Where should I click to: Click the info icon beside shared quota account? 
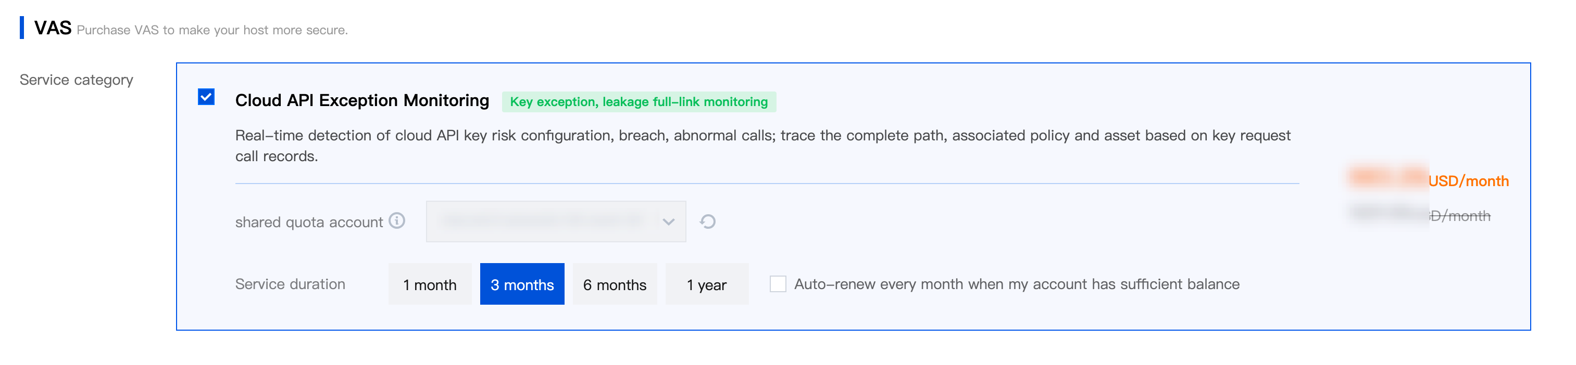tap(397, 220)
